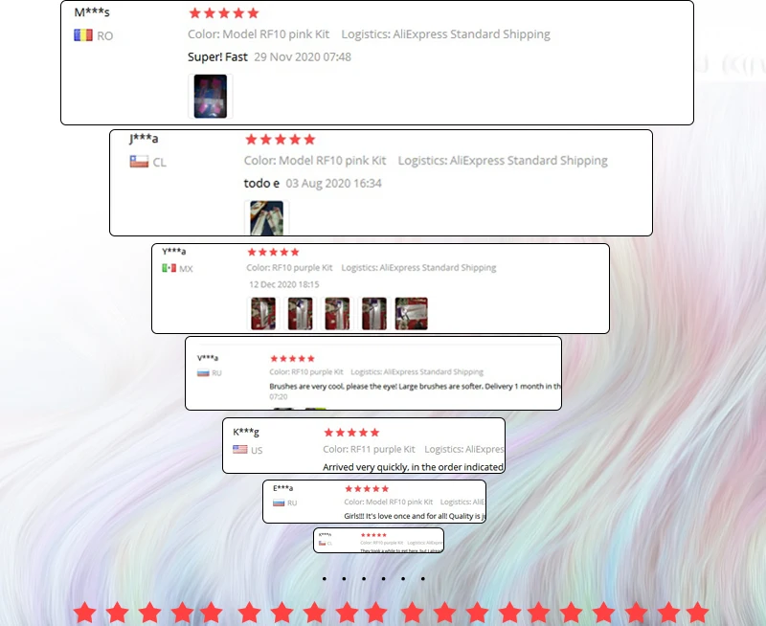Open the photo thumbnail in J***a's review
This screenshot has width=766, height=626.
click(267, 218)
